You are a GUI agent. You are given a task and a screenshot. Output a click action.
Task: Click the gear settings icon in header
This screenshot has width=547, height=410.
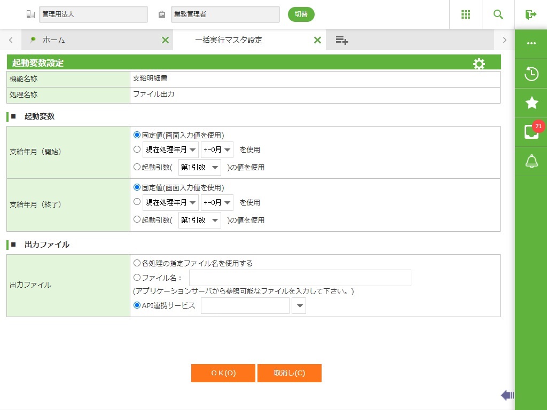pyautogui.click(x=479, y=64)
